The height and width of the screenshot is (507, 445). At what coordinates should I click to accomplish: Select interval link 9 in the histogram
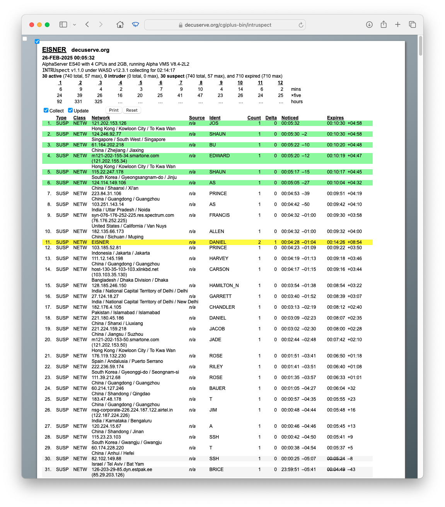coord(221,83)
